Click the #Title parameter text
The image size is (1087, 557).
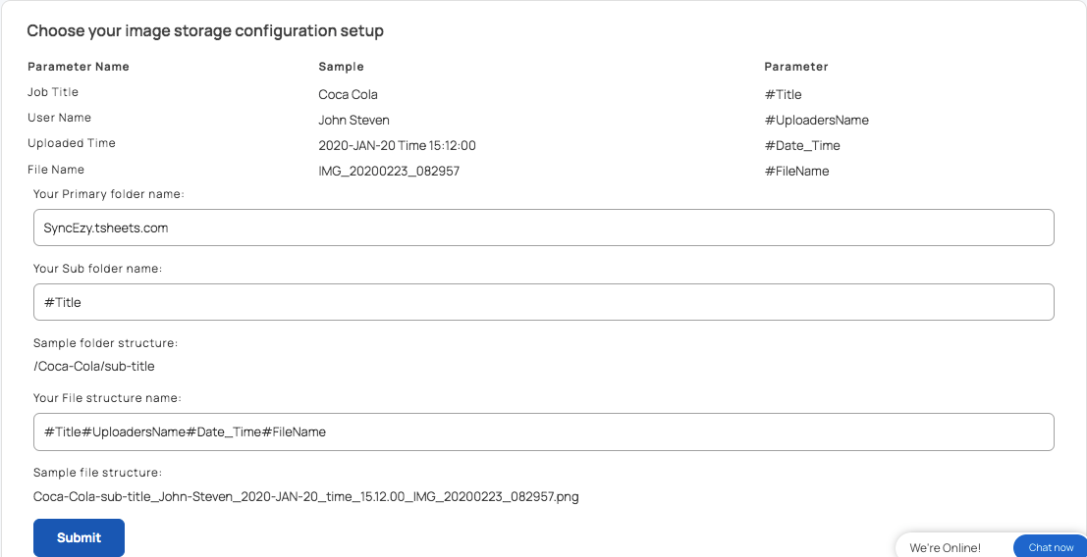pyautogui.click(x=783, y=95)
